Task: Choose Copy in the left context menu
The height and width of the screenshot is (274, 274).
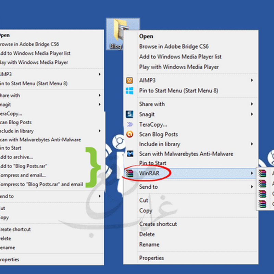Action: [x=4, y=218]
